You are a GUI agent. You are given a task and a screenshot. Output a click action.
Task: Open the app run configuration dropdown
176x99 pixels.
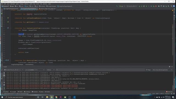(122, 6)
